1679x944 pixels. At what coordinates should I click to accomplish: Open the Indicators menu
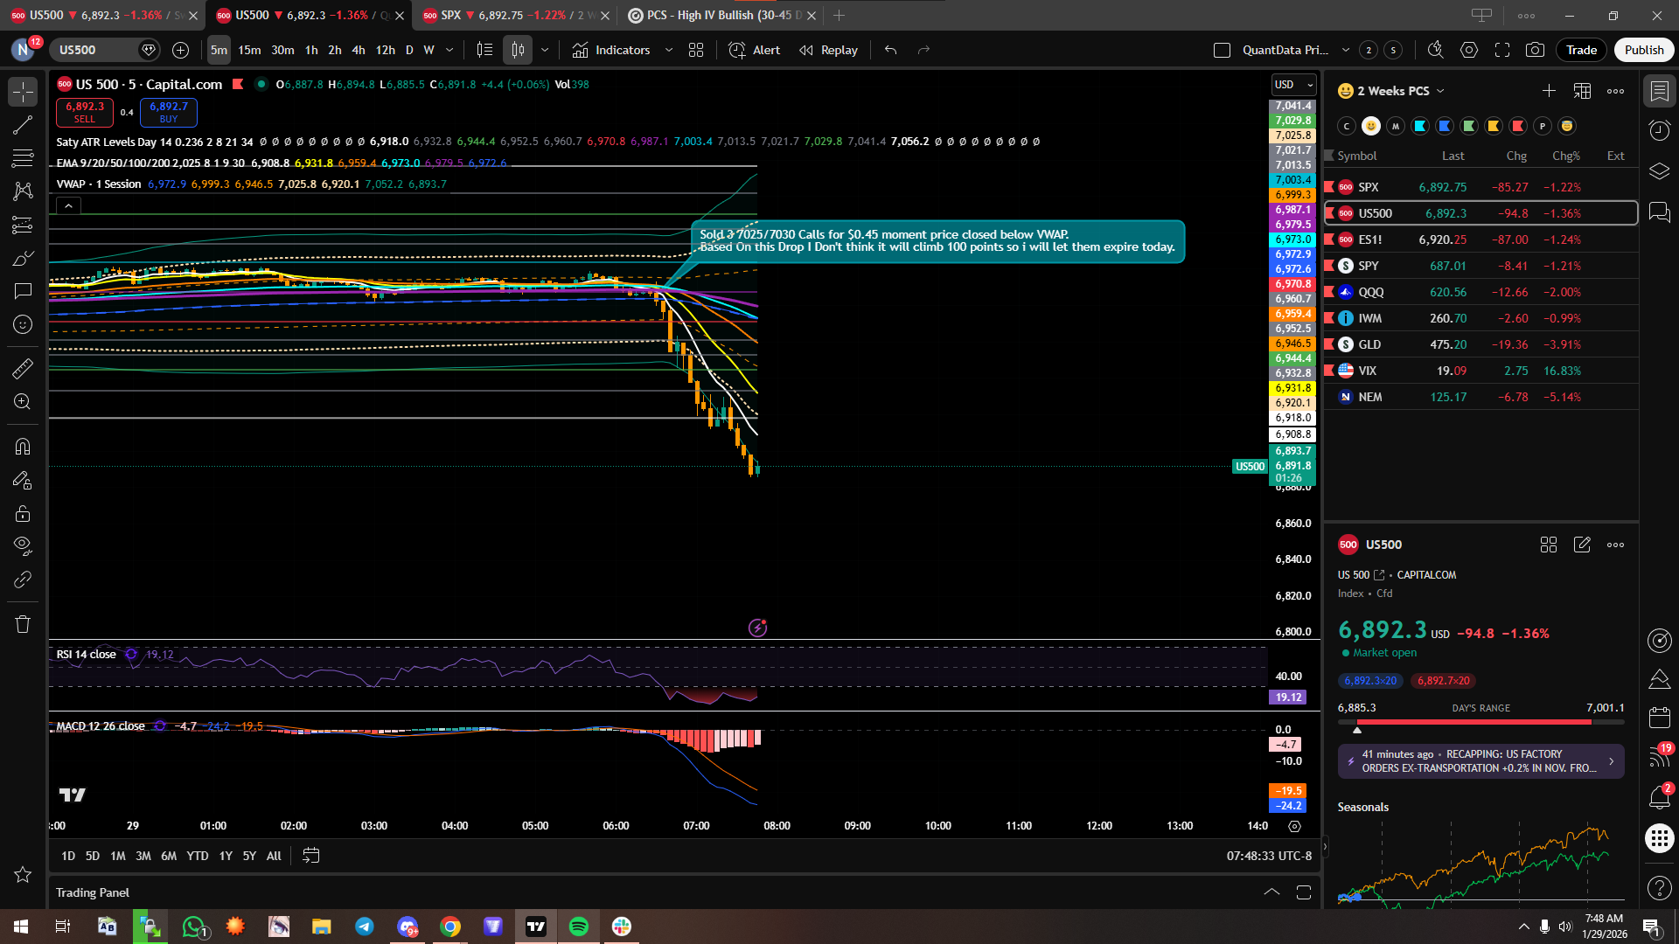coord(611,50)
